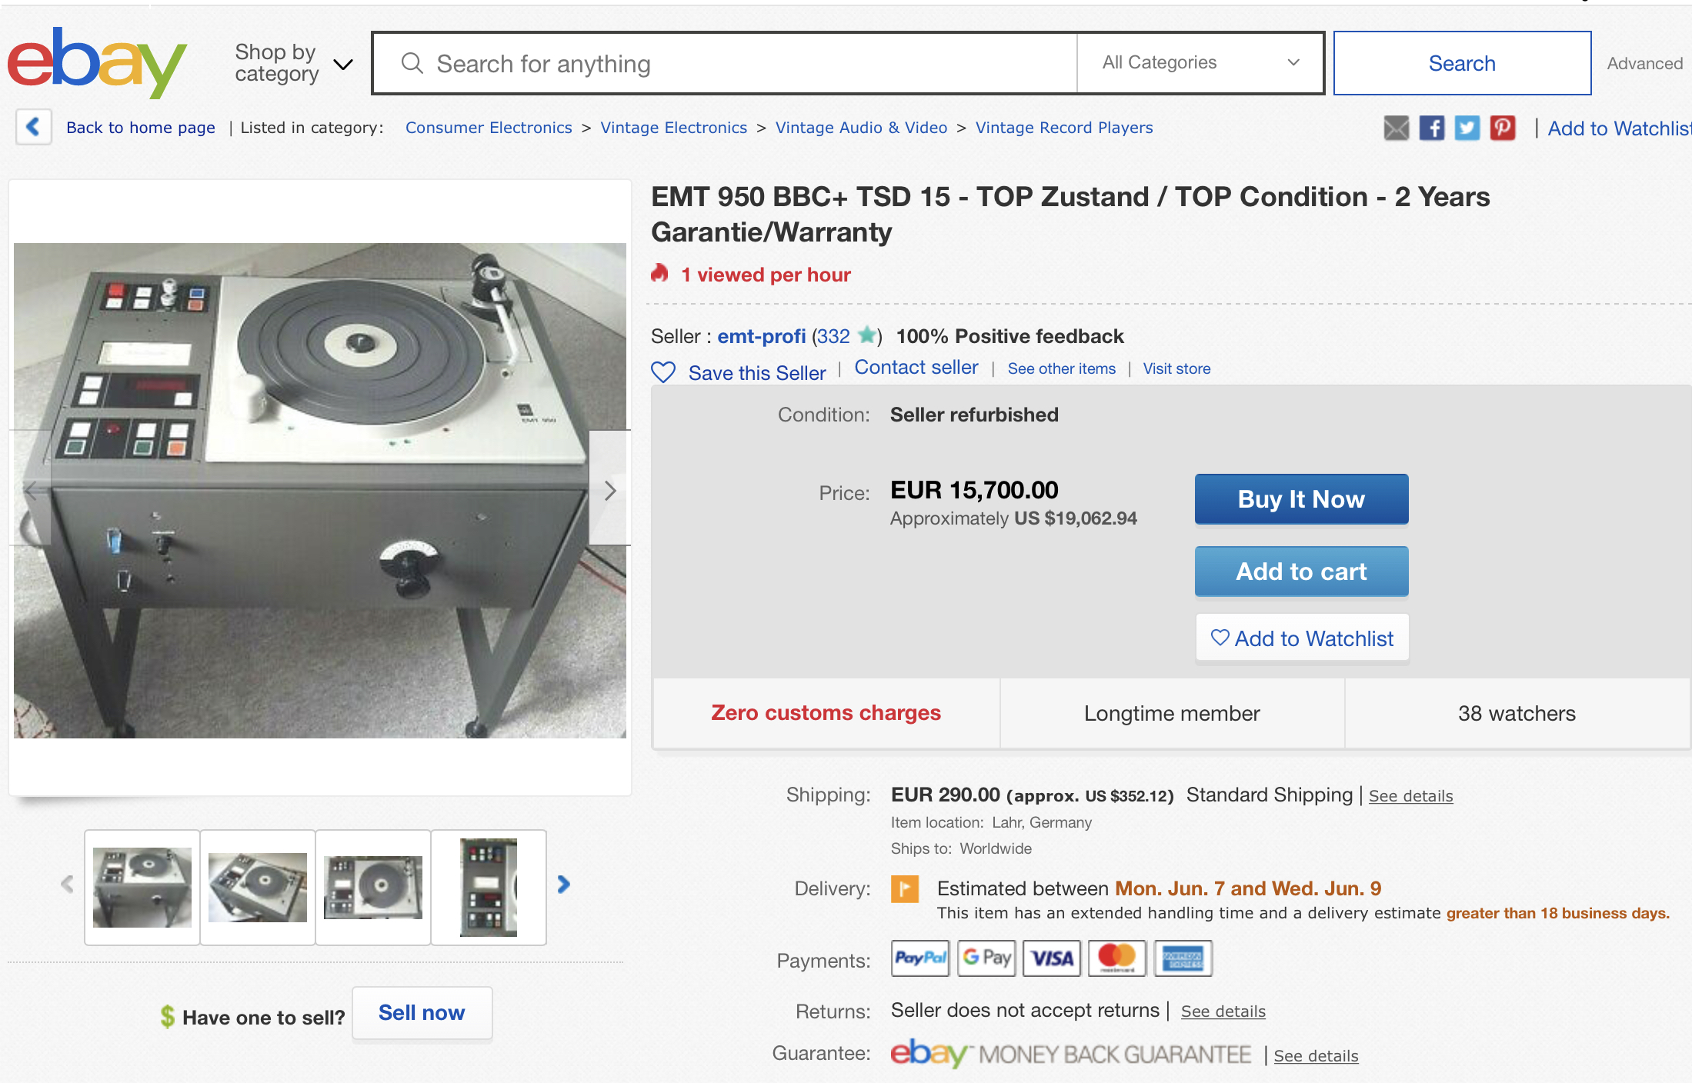The image size is (1692, 1083).
Task: Share listing on Twitter
Action: (1467, 128)
